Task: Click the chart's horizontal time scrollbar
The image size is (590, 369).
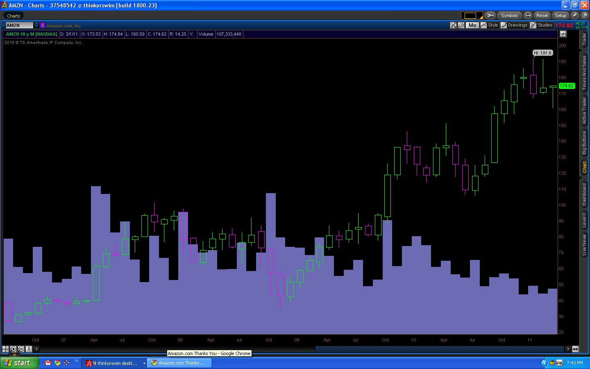Action: pyautogui.click(x=439, y=349)
